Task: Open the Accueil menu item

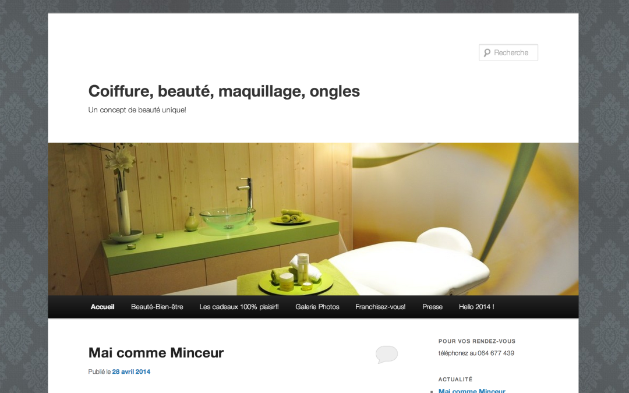Action: [103, 307]
